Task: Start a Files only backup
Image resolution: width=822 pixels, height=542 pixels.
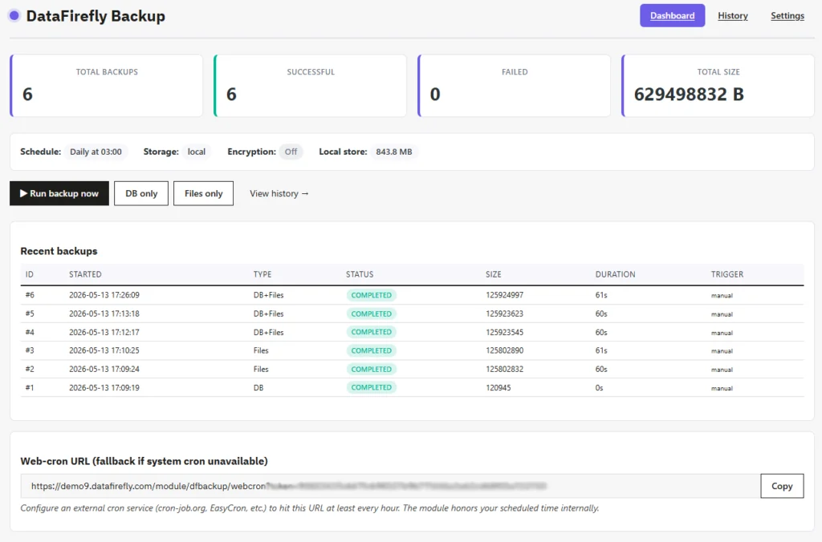Action: click(x=203, y=193)
